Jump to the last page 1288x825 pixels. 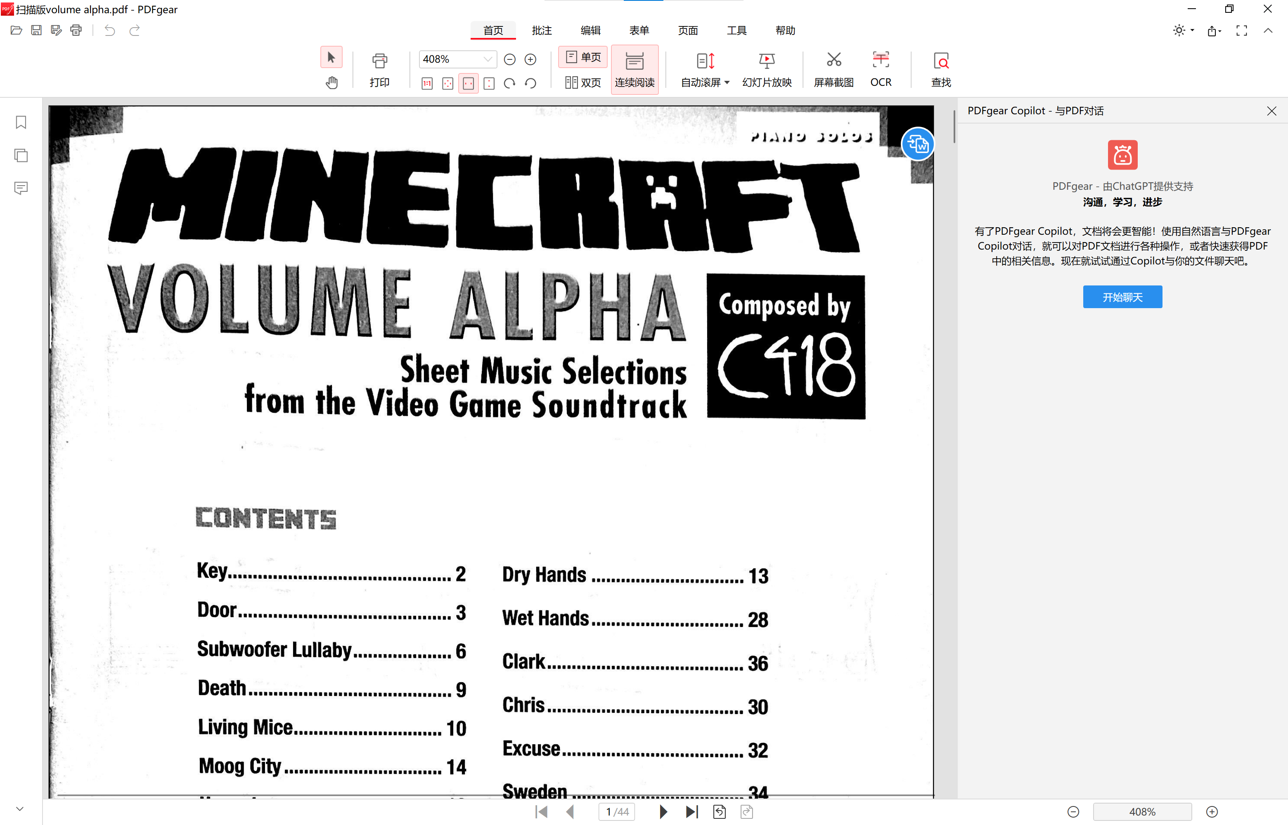point(692,812)
